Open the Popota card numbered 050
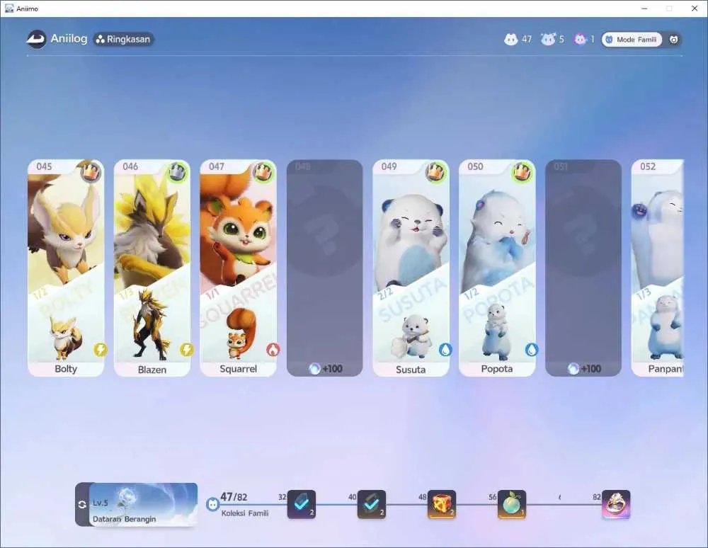This screenshot has width=708, height=548. click(x=497, y=268)
